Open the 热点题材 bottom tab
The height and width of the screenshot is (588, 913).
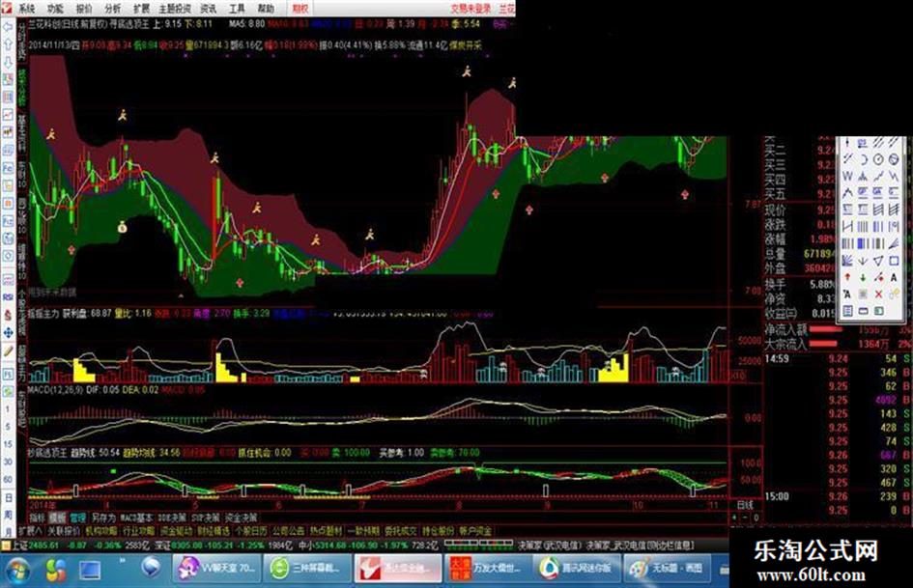pos(327,531)
